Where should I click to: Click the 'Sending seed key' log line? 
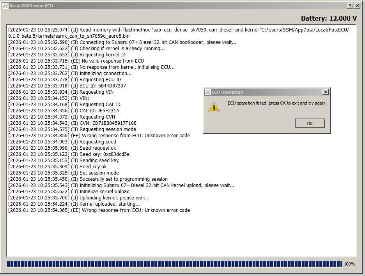point(64,160)
